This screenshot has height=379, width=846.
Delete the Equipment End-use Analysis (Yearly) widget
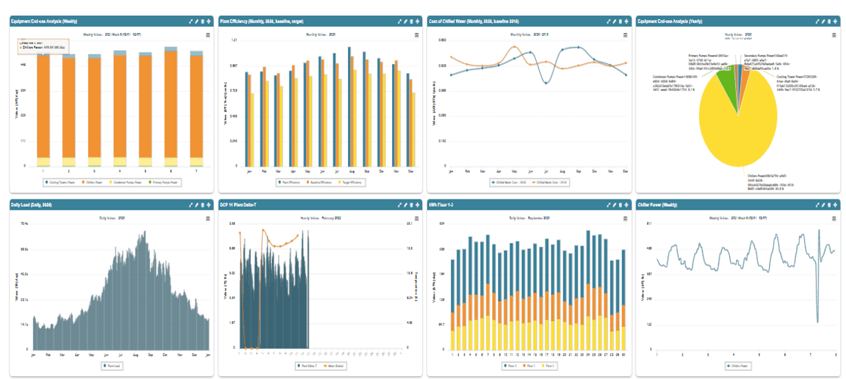(829, 21)
